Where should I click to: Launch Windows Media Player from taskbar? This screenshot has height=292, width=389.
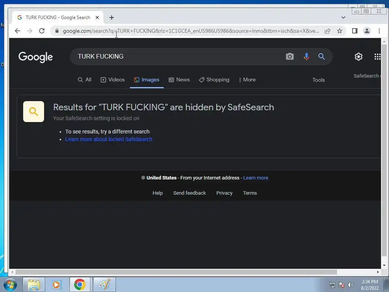click(57, 284)
